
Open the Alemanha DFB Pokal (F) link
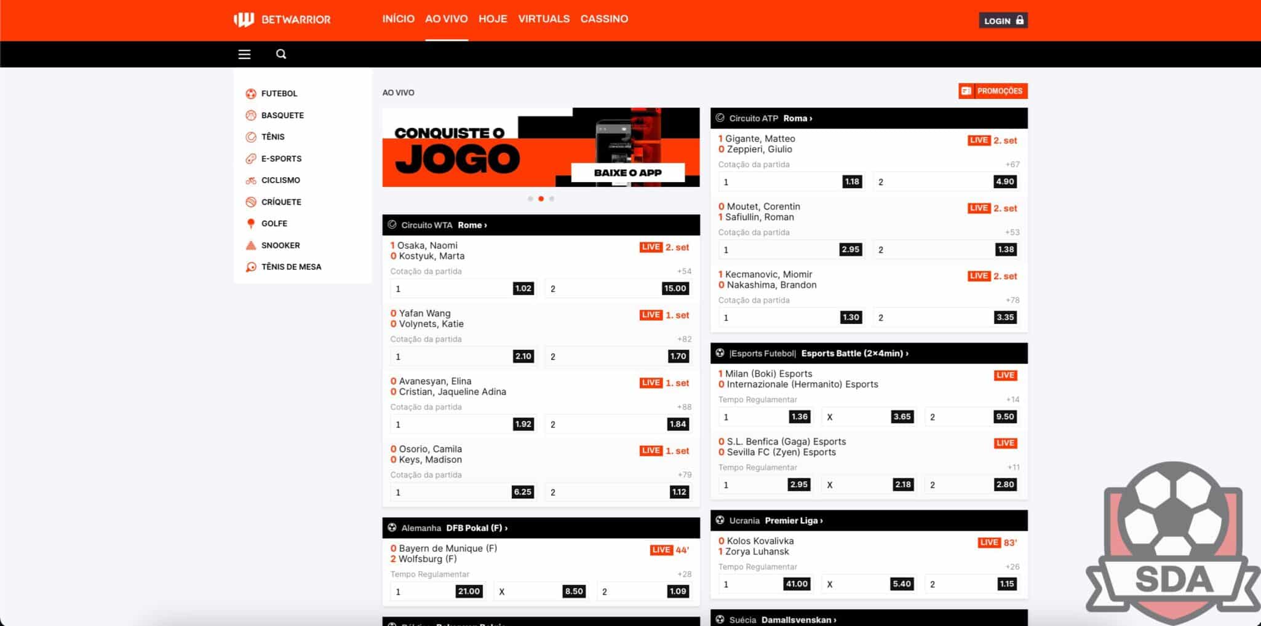[x=477, y=528]
